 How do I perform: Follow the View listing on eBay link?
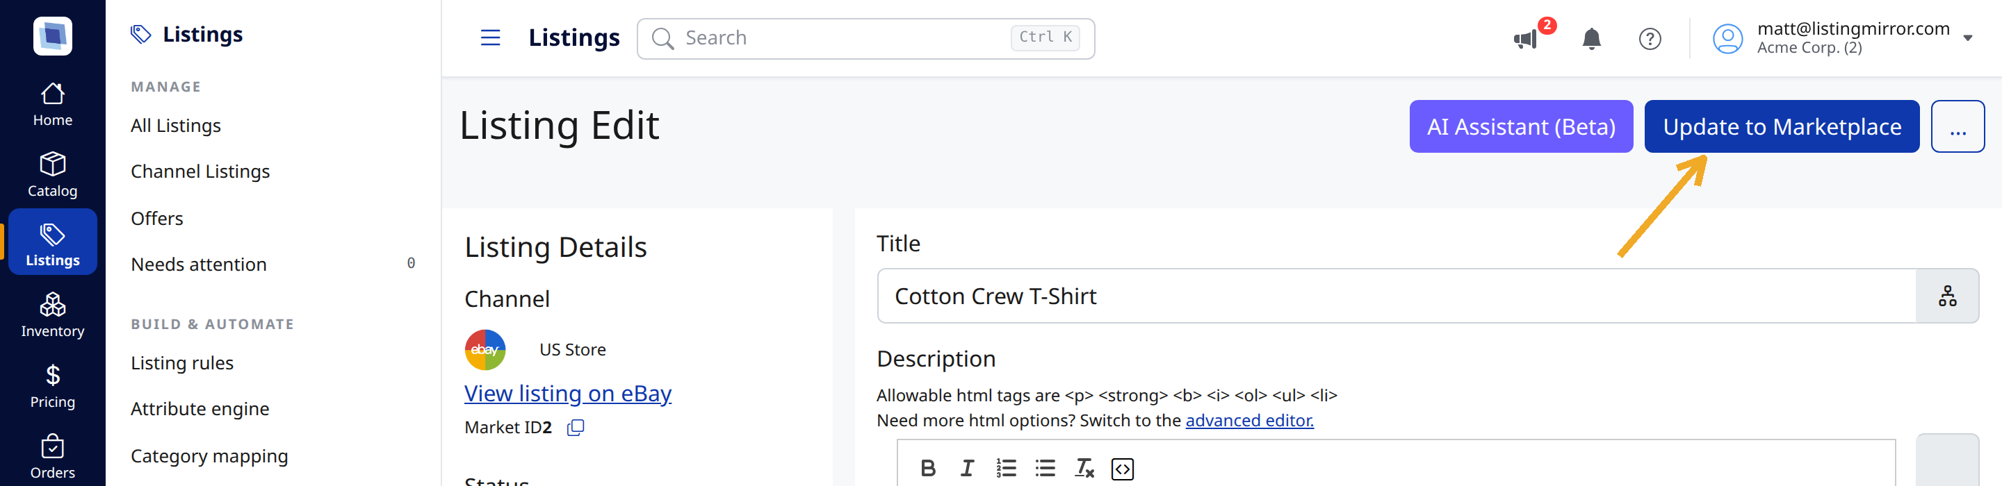pyautogui.click(x=567, y=394)
